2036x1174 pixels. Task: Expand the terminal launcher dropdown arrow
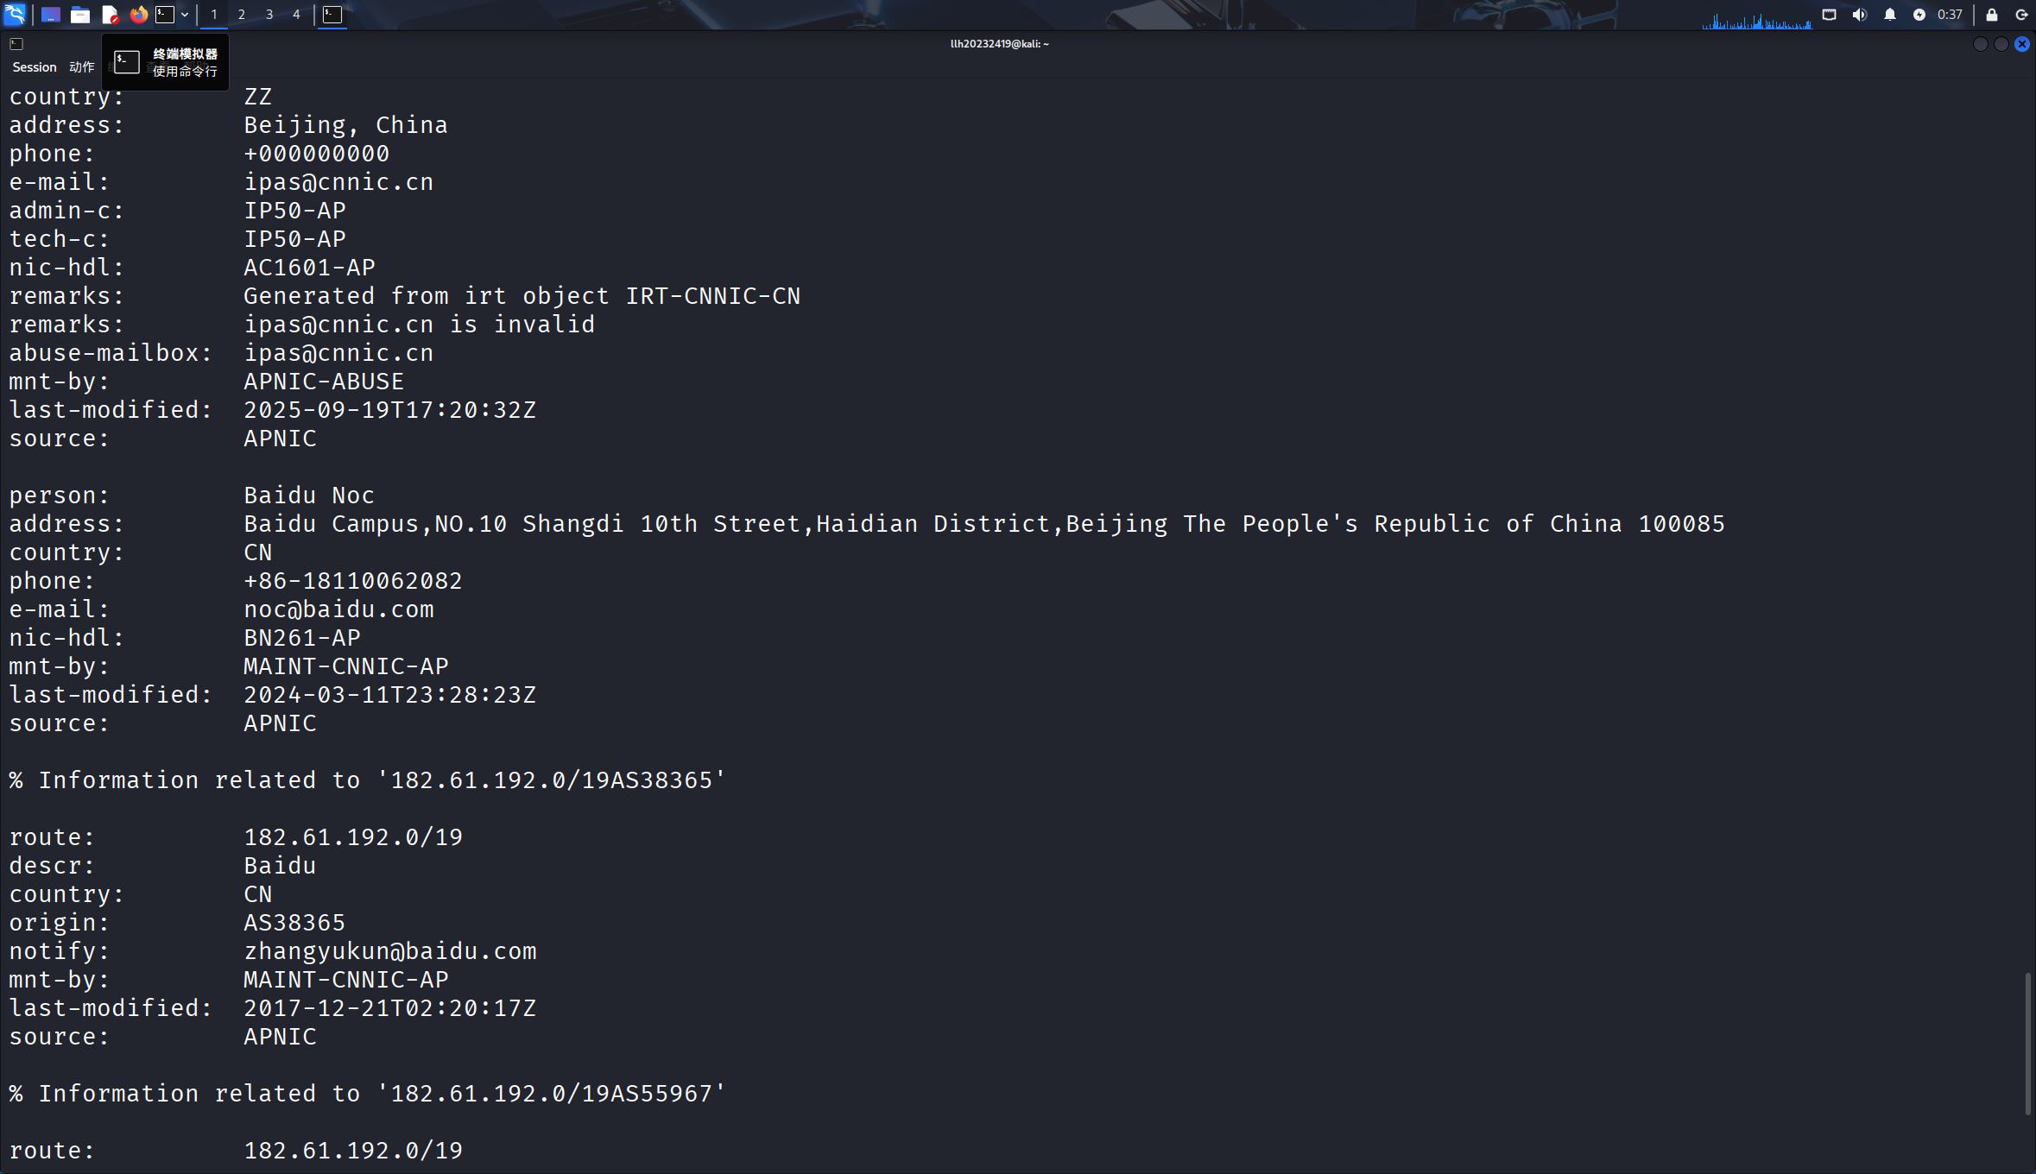pos(185,15)
